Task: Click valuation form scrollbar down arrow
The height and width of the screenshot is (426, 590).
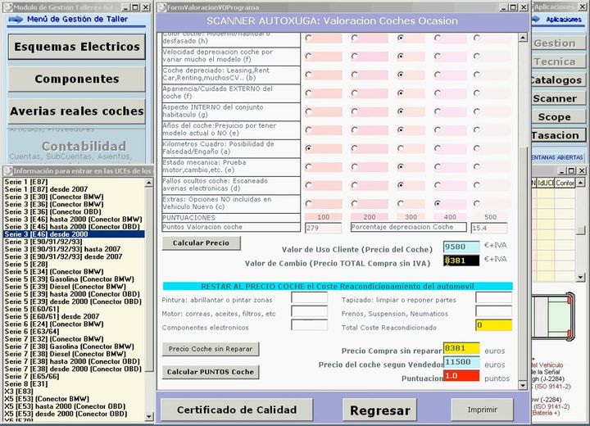Action: tap(523, 385)
